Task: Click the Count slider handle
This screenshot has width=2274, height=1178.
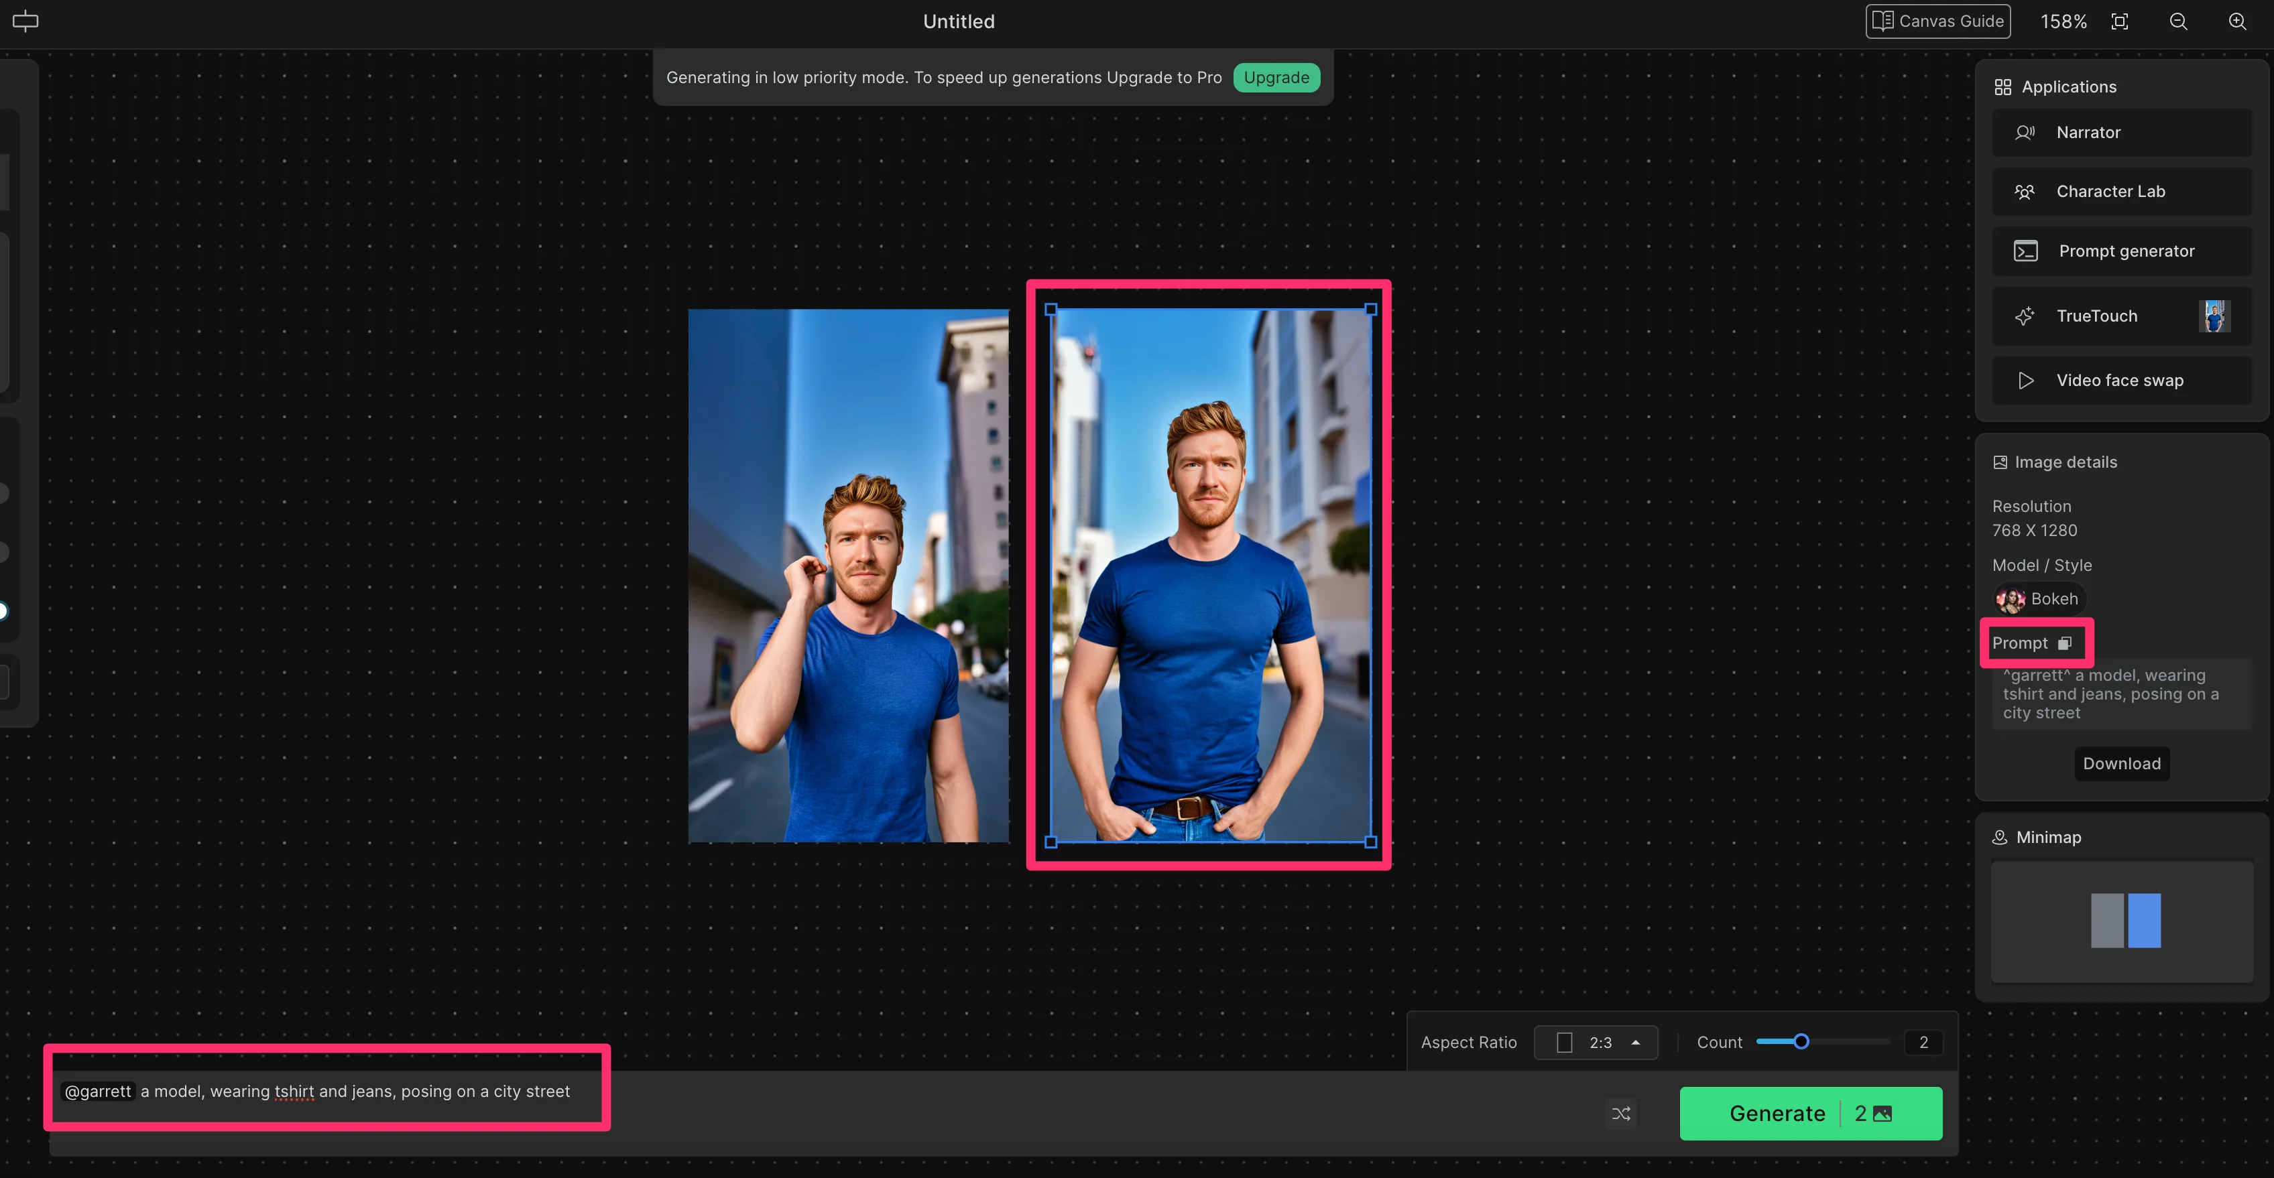Action: pos(1801,1041)
